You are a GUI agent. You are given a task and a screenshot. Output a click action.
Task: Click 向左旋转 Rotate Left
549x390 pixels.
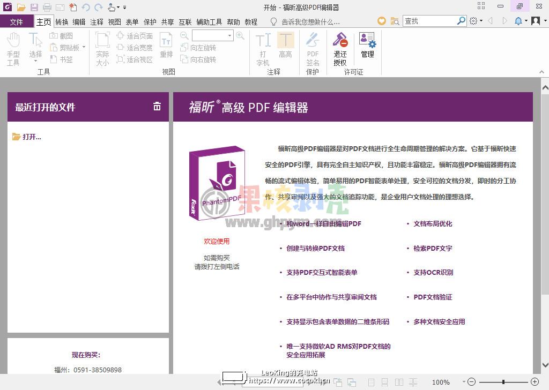(x=198, y=48)
